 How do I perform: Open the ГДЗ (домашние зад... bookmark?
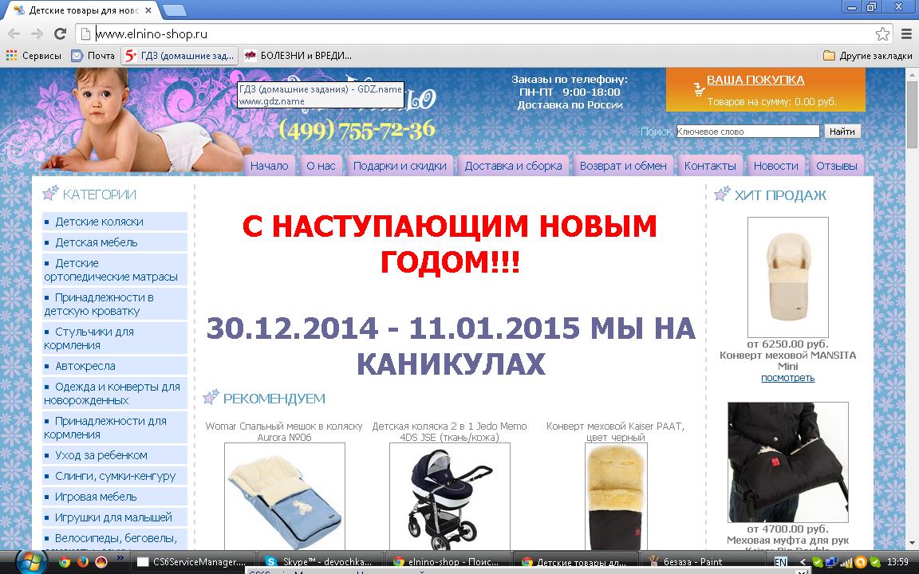[x=179, y=56]
